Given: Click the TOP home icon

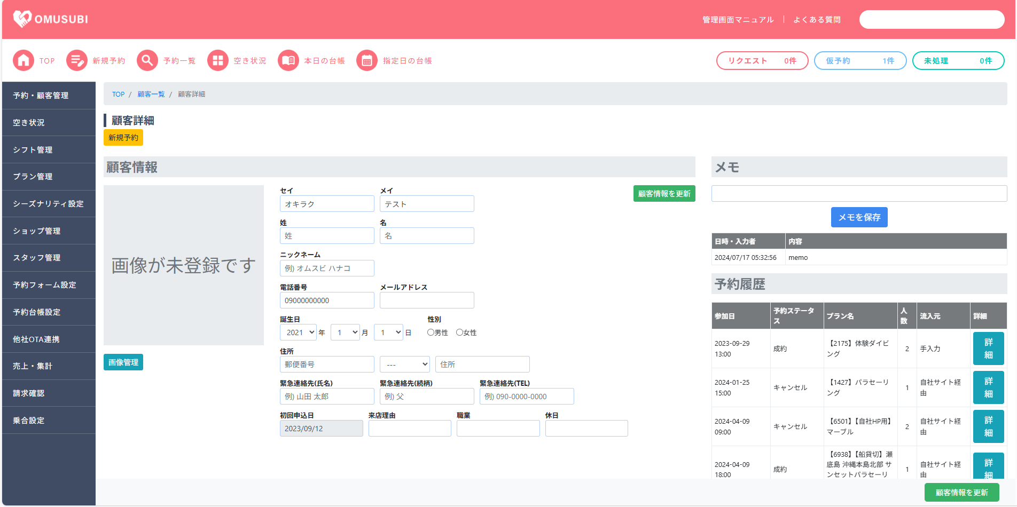Looking at the screenshot, I should click(24, 61).
